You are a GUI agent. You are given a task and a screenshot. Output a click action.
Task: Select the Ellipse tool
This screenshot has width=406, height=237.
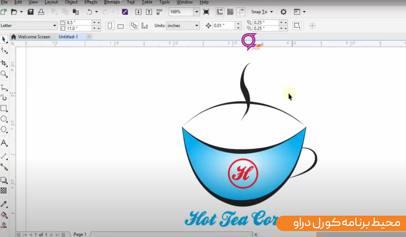click(4, 119)
